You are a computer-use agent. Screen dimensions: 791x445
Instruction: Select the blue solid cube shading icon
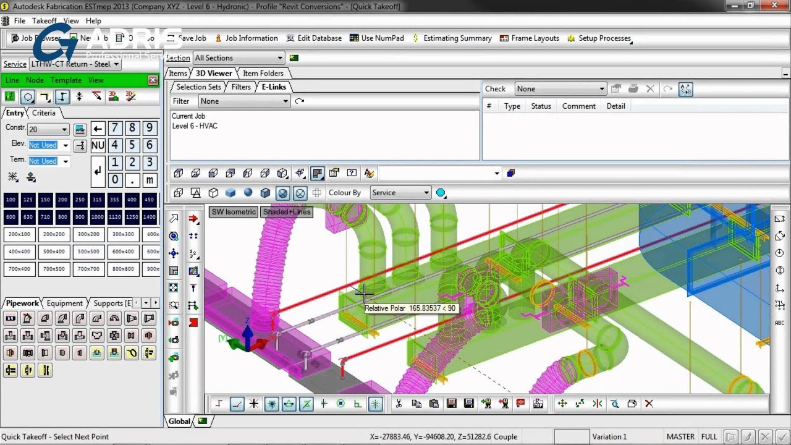[231, 193]
